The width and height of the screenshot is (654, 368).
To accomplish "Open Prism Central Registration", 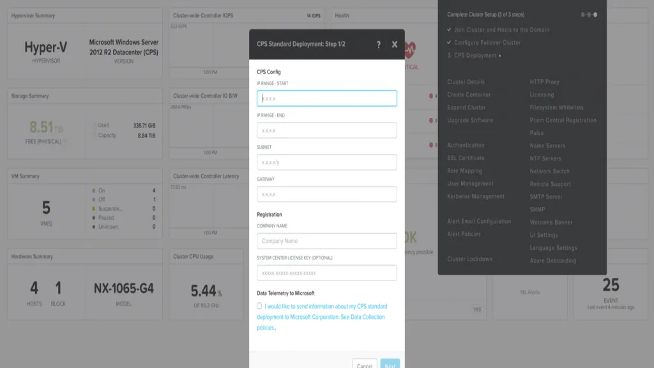I will click(563, 120).
